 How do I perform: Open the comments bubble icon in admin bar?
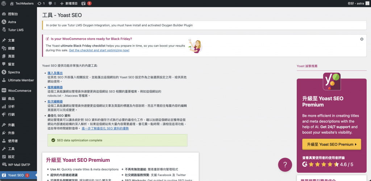50,3
